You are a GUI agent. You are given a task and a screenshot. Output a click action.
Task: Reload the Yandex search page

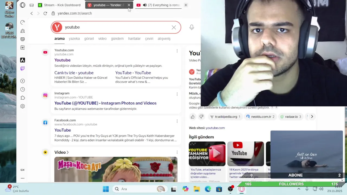pos(45,13)
